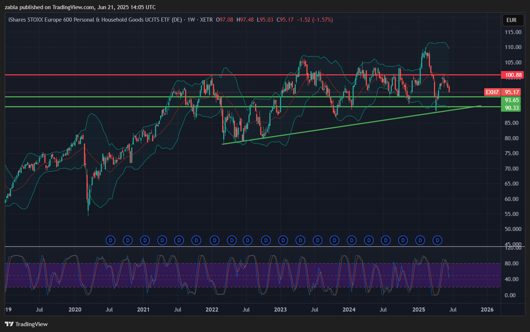The image size is (530, 332).
Task: Click the rightmost dividend D marker
Action: coord(437,240)
